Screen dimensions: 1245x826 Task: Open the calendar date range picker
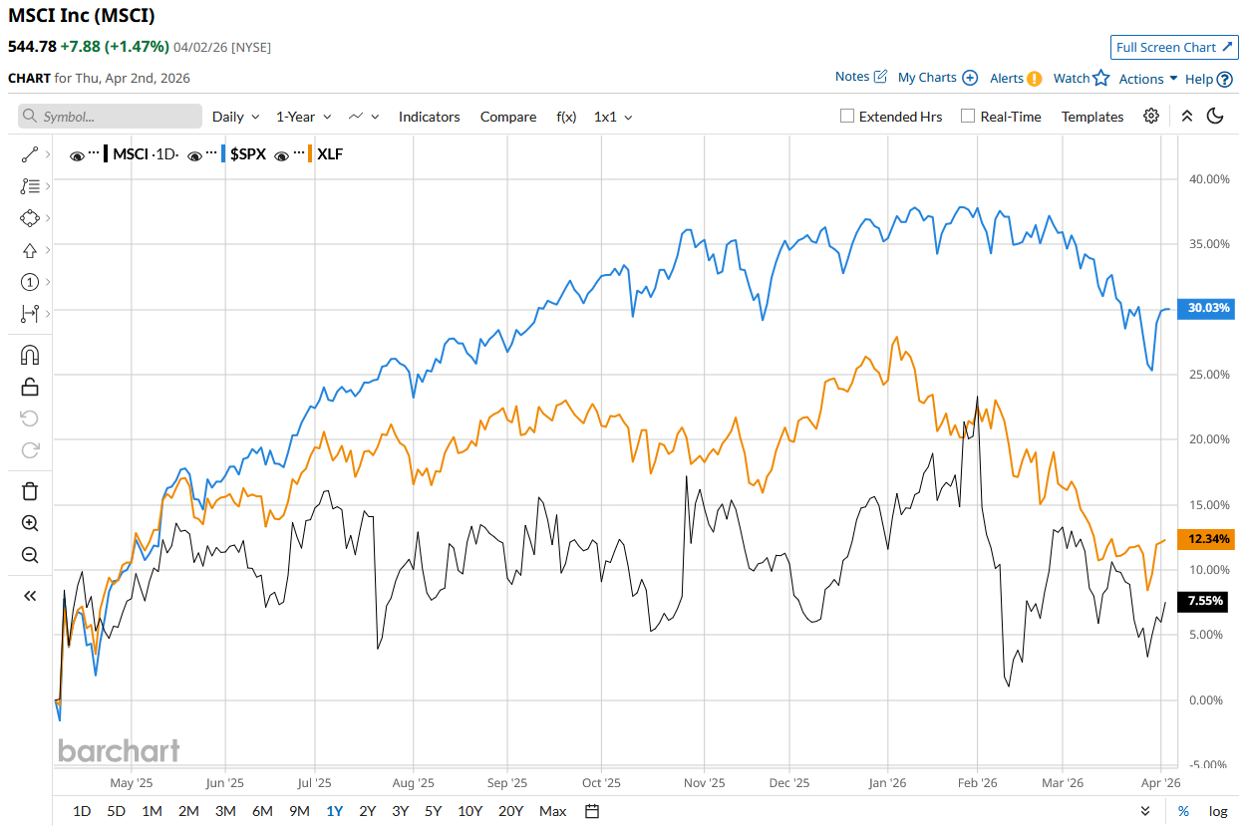click(x=592, y=811)
